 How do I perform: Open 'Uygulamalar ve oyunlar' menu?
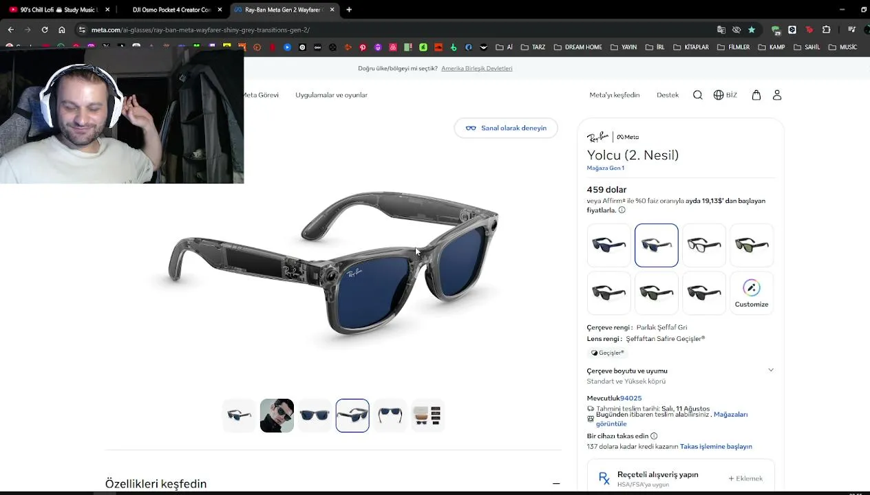331,95
